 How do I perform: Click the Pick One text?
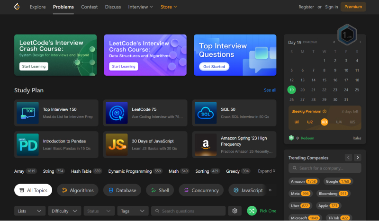268,211
